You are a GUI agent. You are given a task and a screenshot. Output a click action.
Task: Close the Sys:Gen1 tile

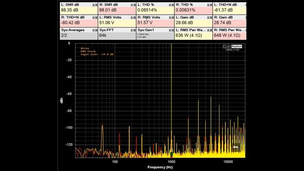[x=173, y=30]
